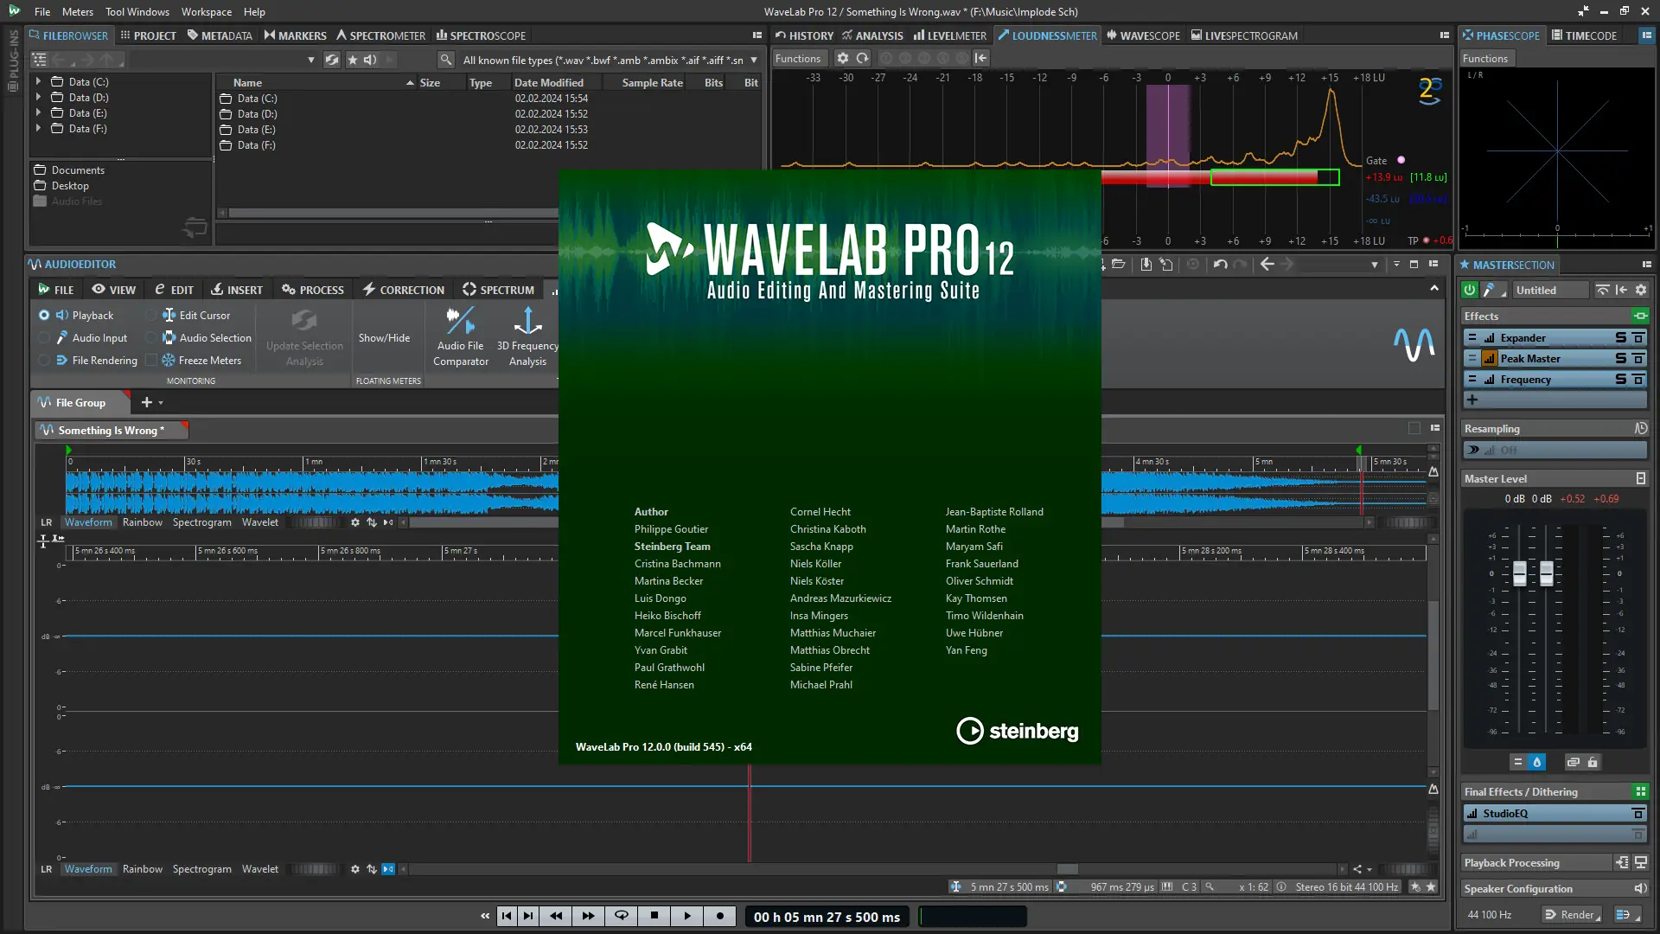Open the Resampling rate dropdown
1660x934 pixels.
(1555, 450)
